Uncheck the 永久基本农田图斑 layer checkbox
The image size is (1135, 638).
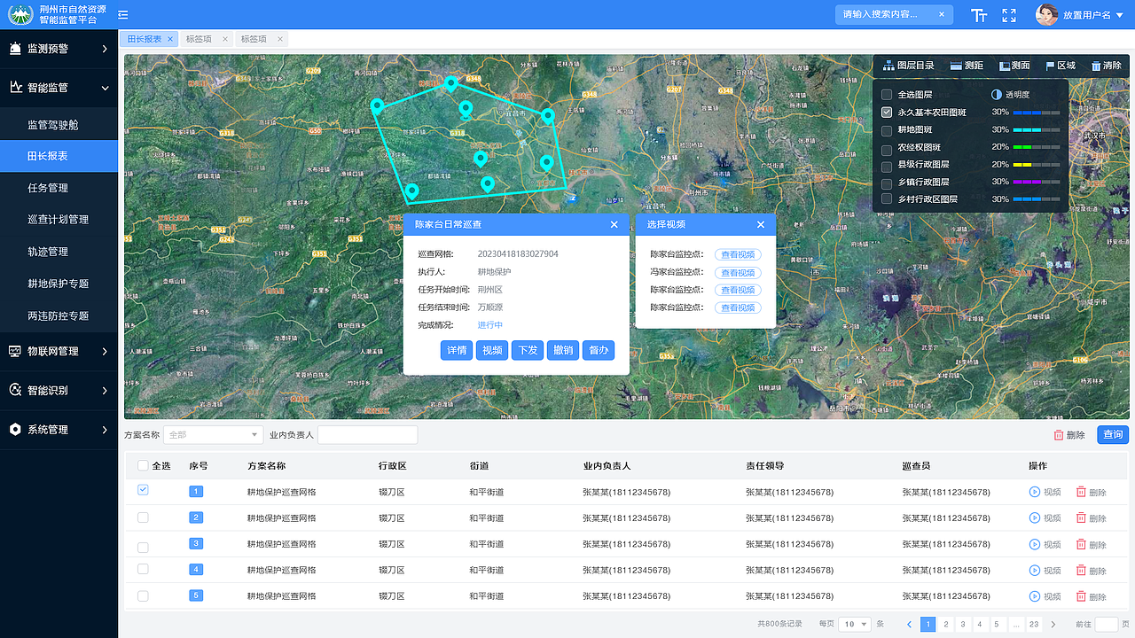pos(887,113)
